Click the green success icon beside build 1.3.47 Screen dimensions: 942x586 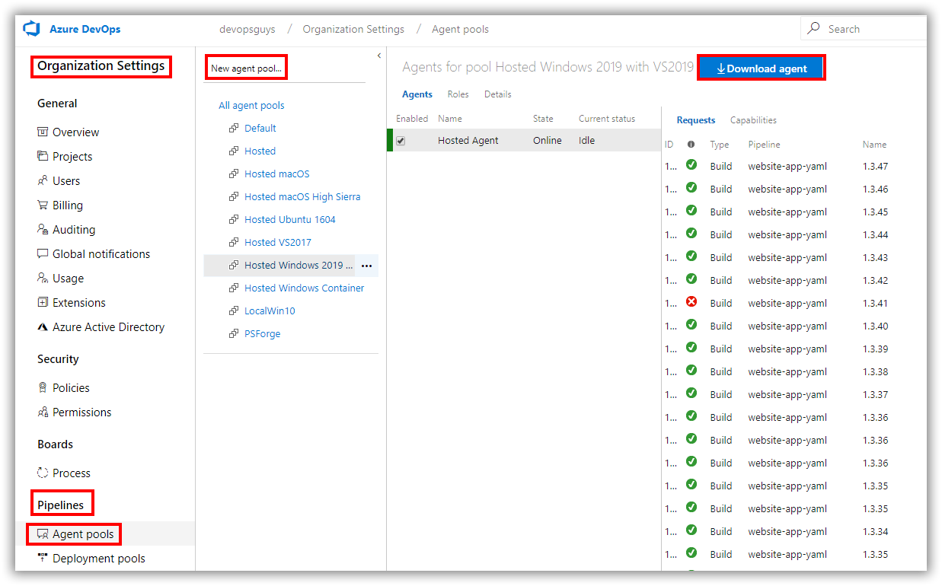(x=691, y=164)
